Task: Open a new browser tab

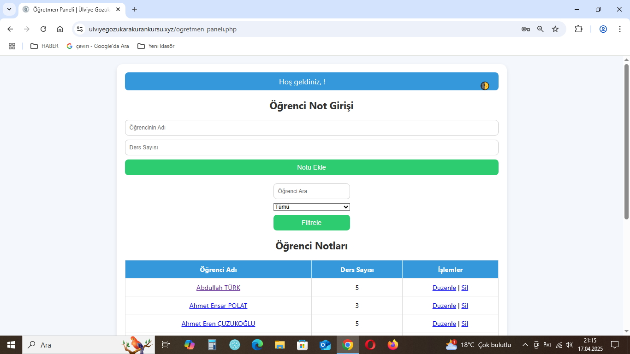Action: (x=135, y=9)
